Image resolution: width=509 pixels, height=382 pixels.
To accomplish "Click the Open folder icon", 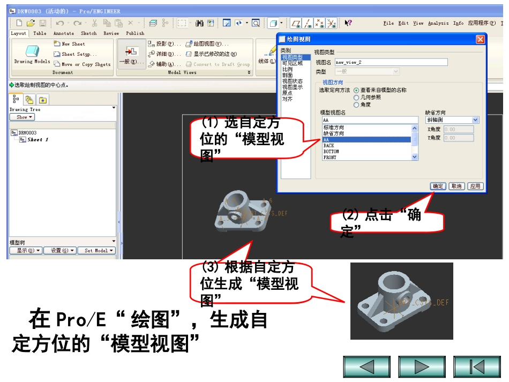I will (31, 23).
